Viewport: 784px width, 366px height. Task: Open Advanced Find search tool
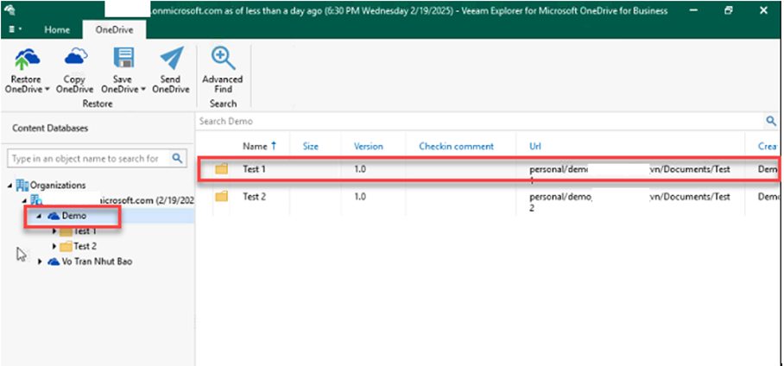[x=222, y=60]
